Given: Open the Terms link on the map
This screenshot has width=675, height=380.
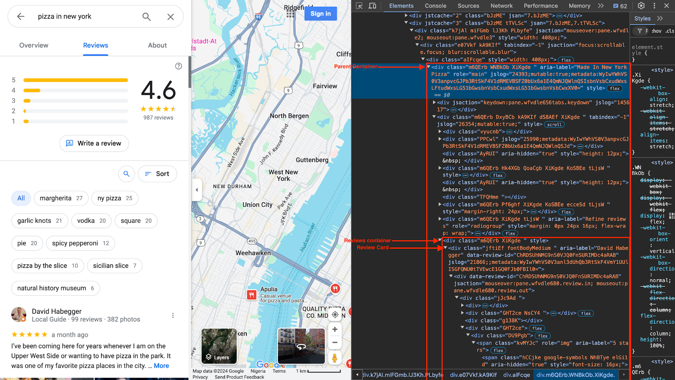Looking at the screenshot, I should click(x=279, y=371).
